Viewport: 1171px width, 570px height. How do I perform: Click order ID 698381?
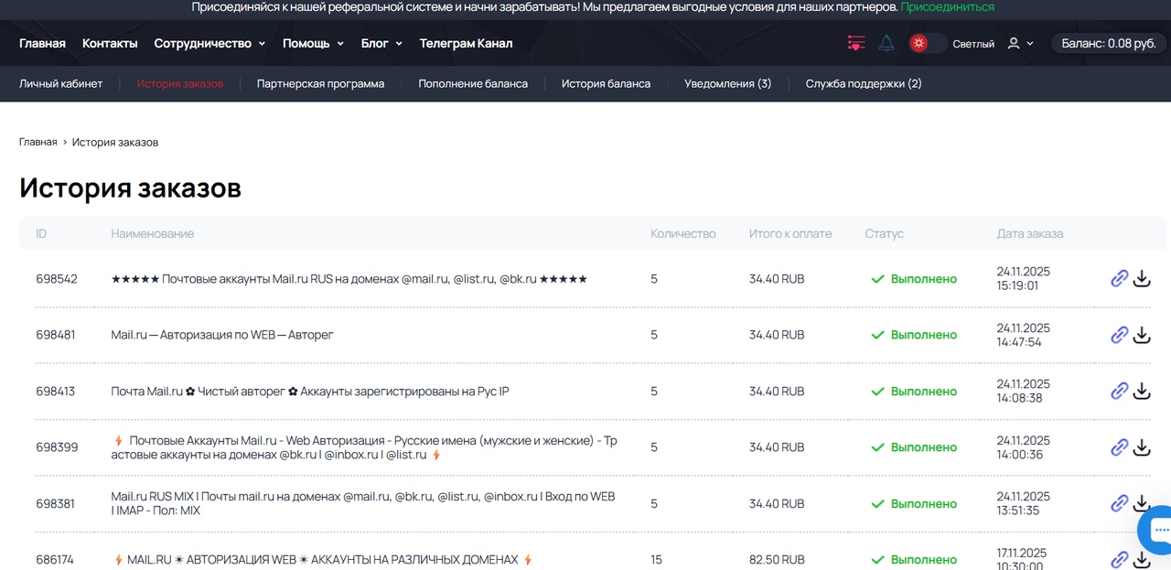[x=56, y=503]
